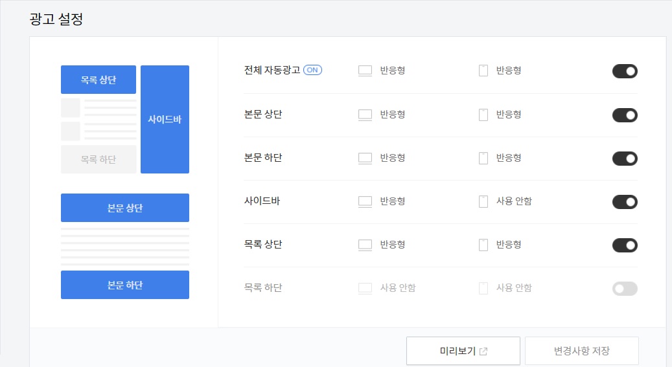The image size is (672, 367).
Task: Click desktop 사용 안함 text in 목록 하단 row
Action: (x=398, y=288)
